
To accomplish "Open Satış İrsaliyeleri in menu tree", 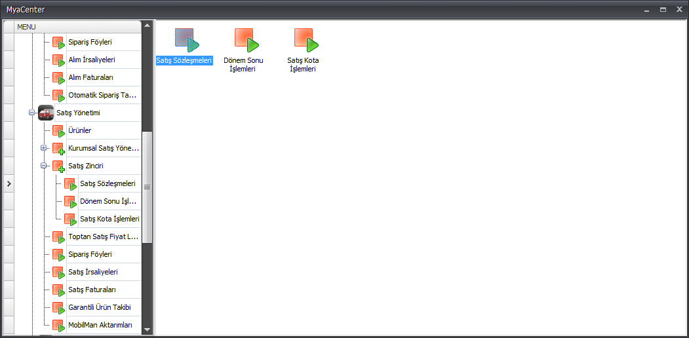I will pos(103,272).
